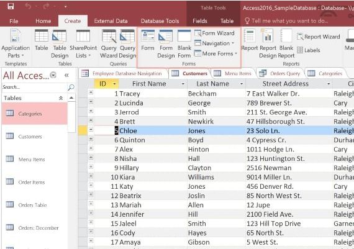
Task: Click the Table Design button
Action: [x=60, y=43]
